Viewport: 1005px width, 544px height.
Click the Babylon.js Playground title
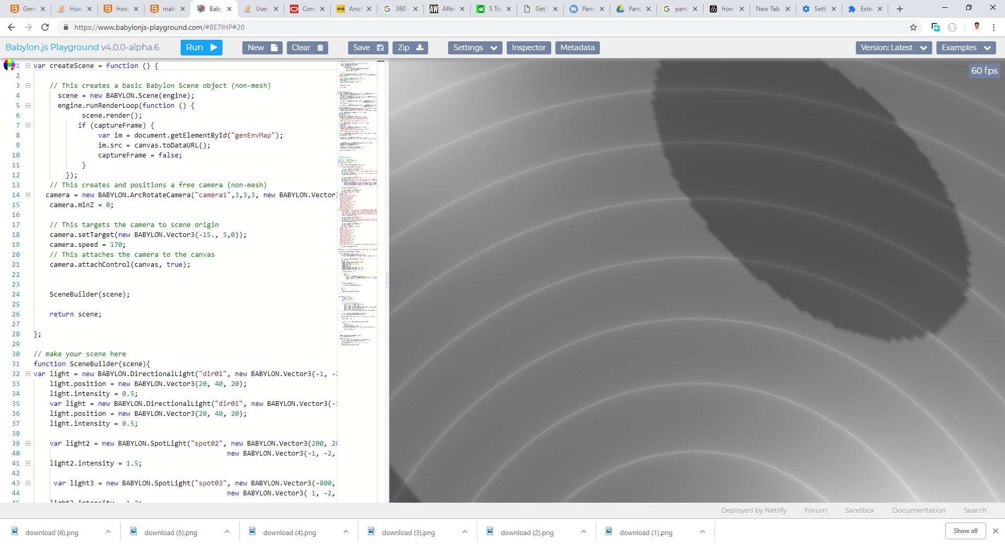(x=82, y=48)
